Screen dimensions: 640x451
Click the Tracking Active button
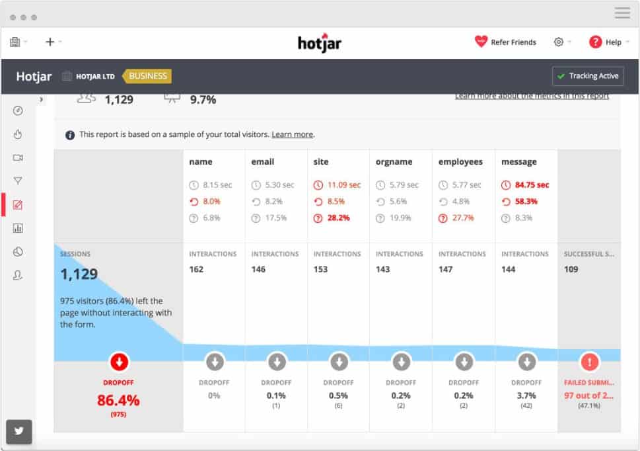[x=588, y=76]
